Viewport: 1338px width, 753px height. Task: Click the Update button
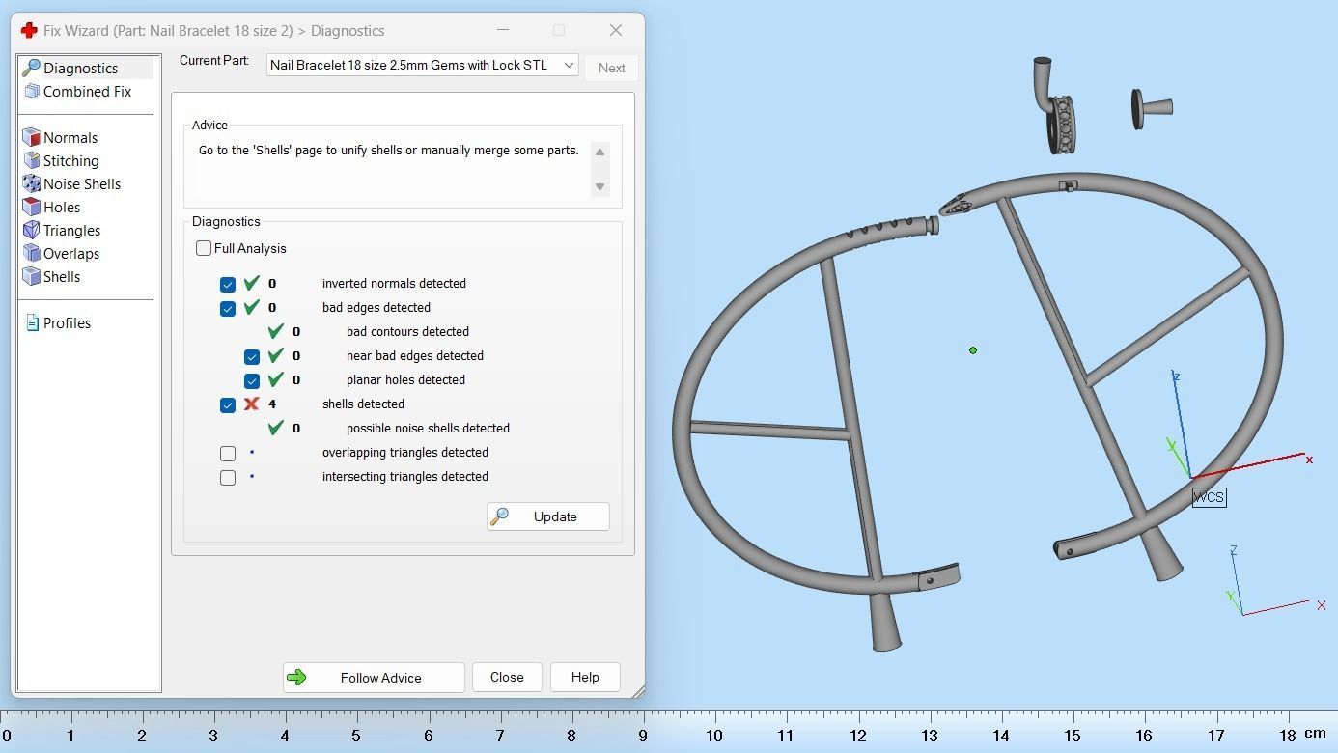(x=547, y=516)
